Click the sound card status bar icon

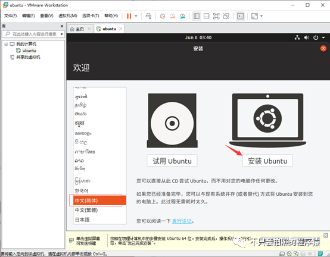tap(310, 254)
